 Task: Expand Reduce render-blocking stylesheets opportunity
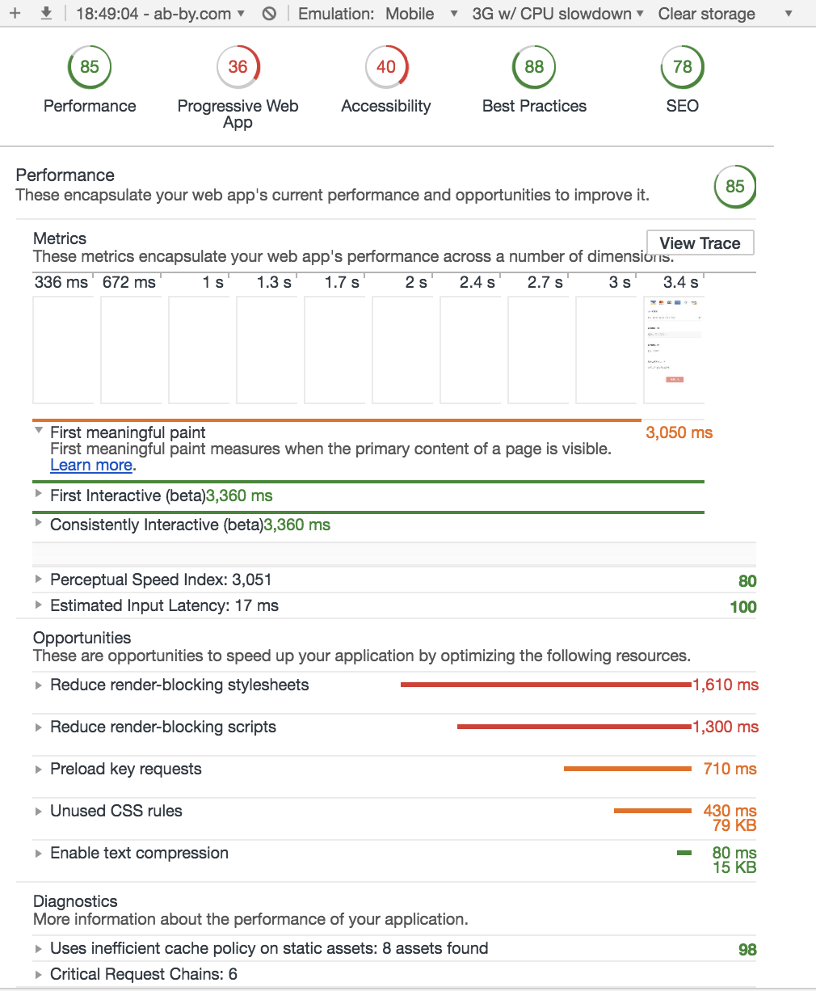[x=39, y=685]
